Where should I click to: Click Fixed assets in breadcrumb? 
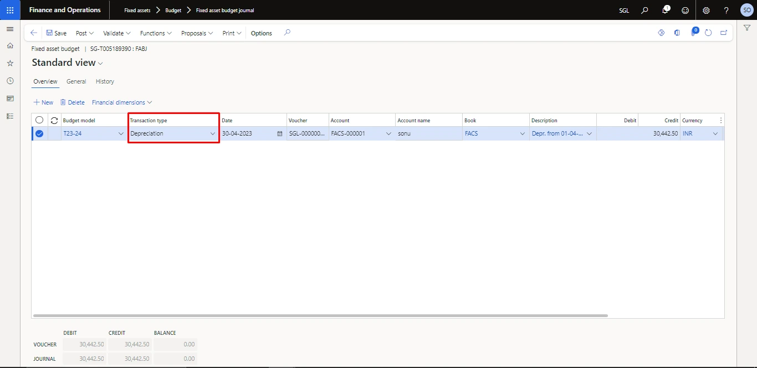[x=137, y=10]
